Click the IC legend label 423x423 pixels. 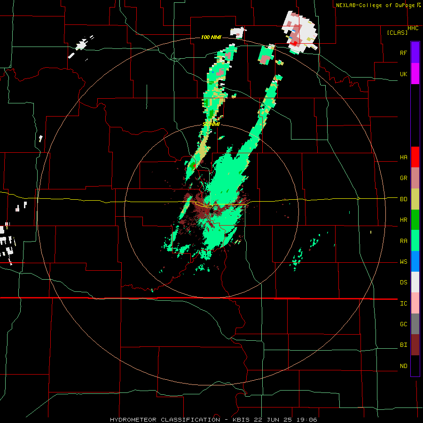coord(404,304)
